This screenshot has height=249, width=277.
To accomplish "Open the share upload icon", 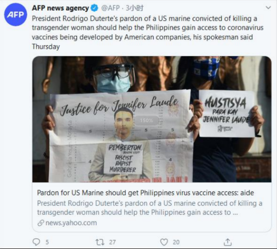I will 227,242.
